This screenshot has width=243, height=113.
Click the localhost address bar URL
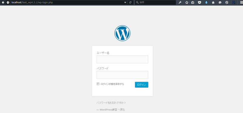click(x=32, y=2)
